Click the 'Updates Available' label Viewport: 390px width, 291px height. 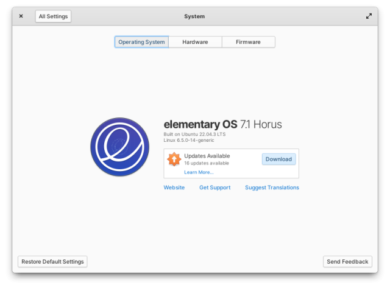point(207,156)
